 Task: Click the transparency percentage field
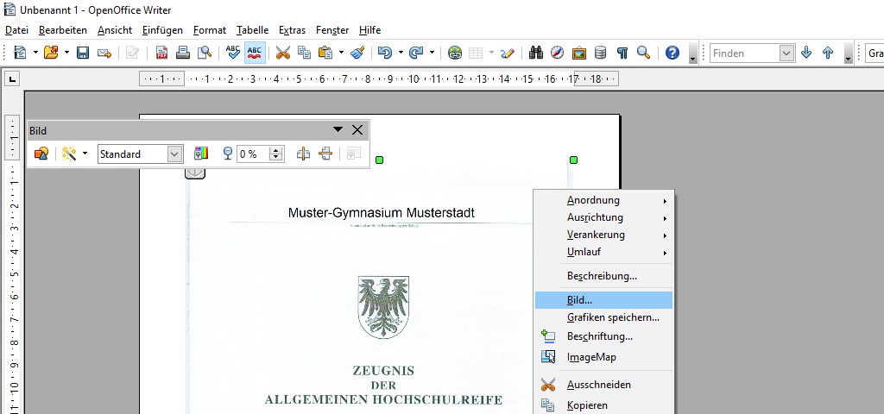click(x=253, y=154)
